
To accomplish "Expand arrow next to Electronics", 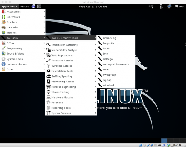I will [44, 17].
